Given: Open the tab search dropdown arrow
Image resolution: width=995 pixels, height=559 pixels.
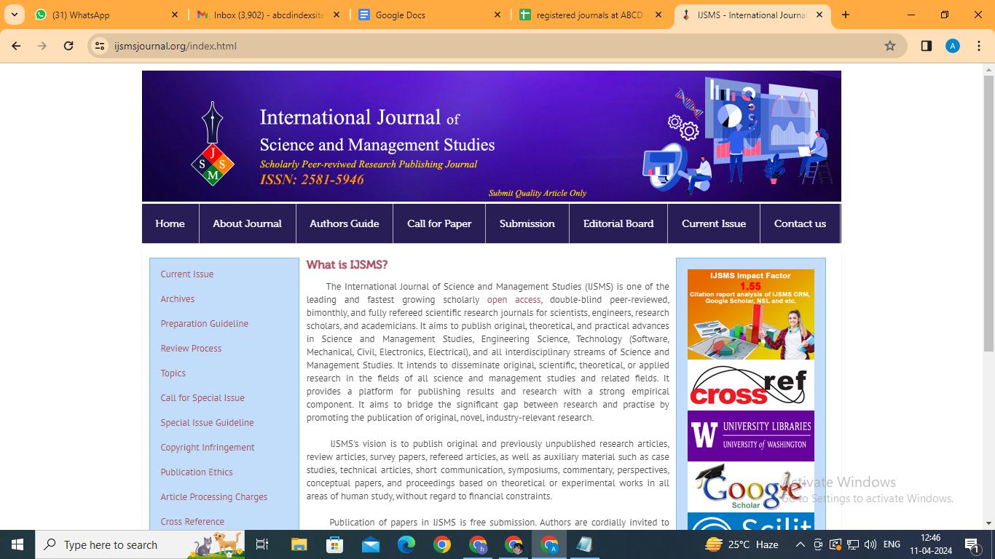Looking at the screenshot, I should click(x=15, y=15).
